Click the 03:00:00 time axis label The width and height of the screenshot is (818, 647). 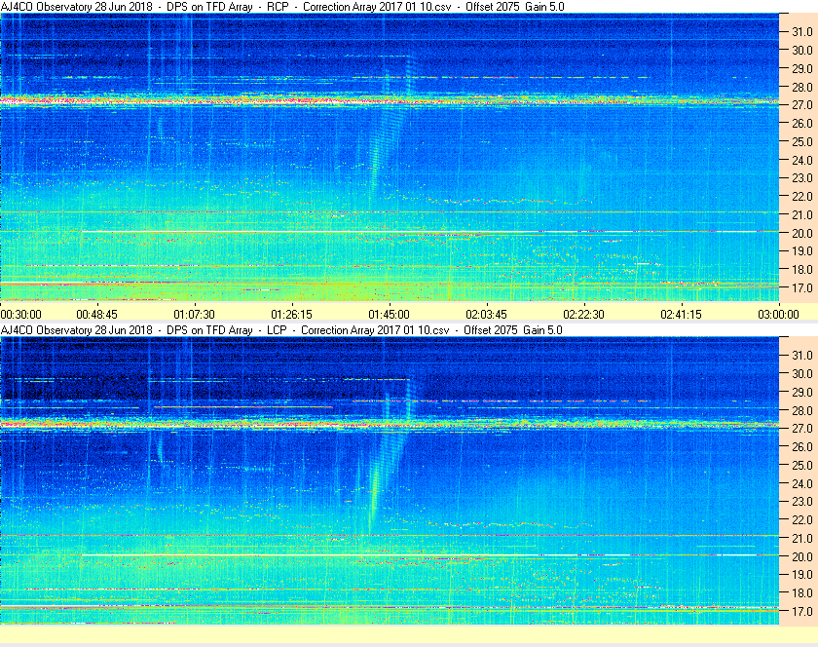[x=778, y=315]
